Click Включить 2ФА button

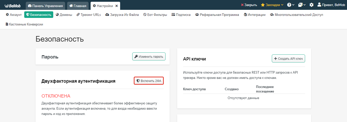coord(149,81)
